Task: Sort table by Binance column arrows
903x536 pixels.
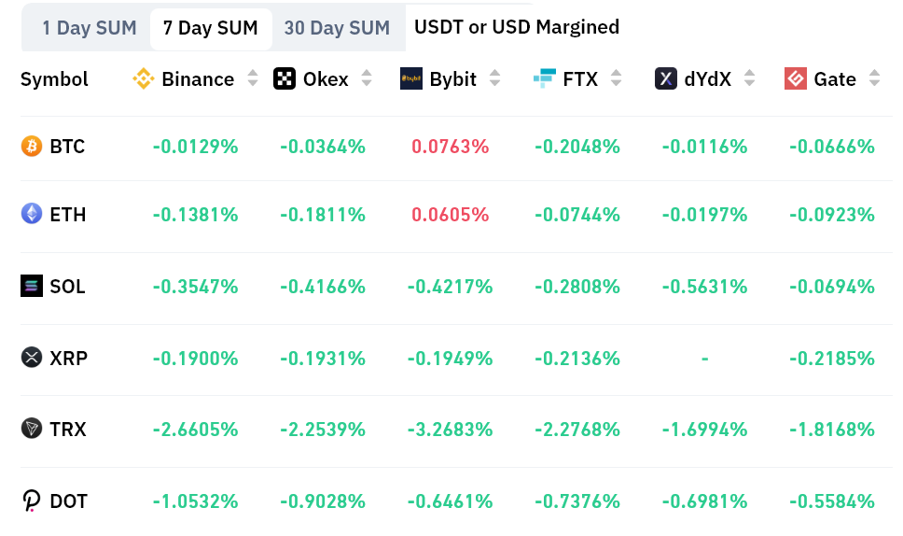Action: (253, 79)
